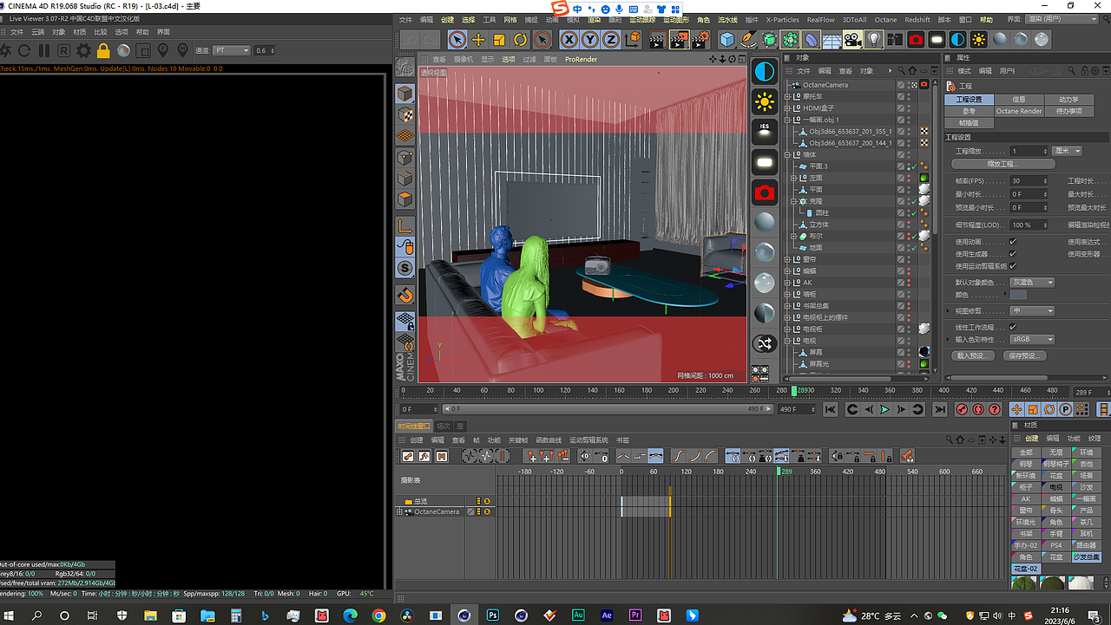Select the 路由器 material

(1086, 545)
